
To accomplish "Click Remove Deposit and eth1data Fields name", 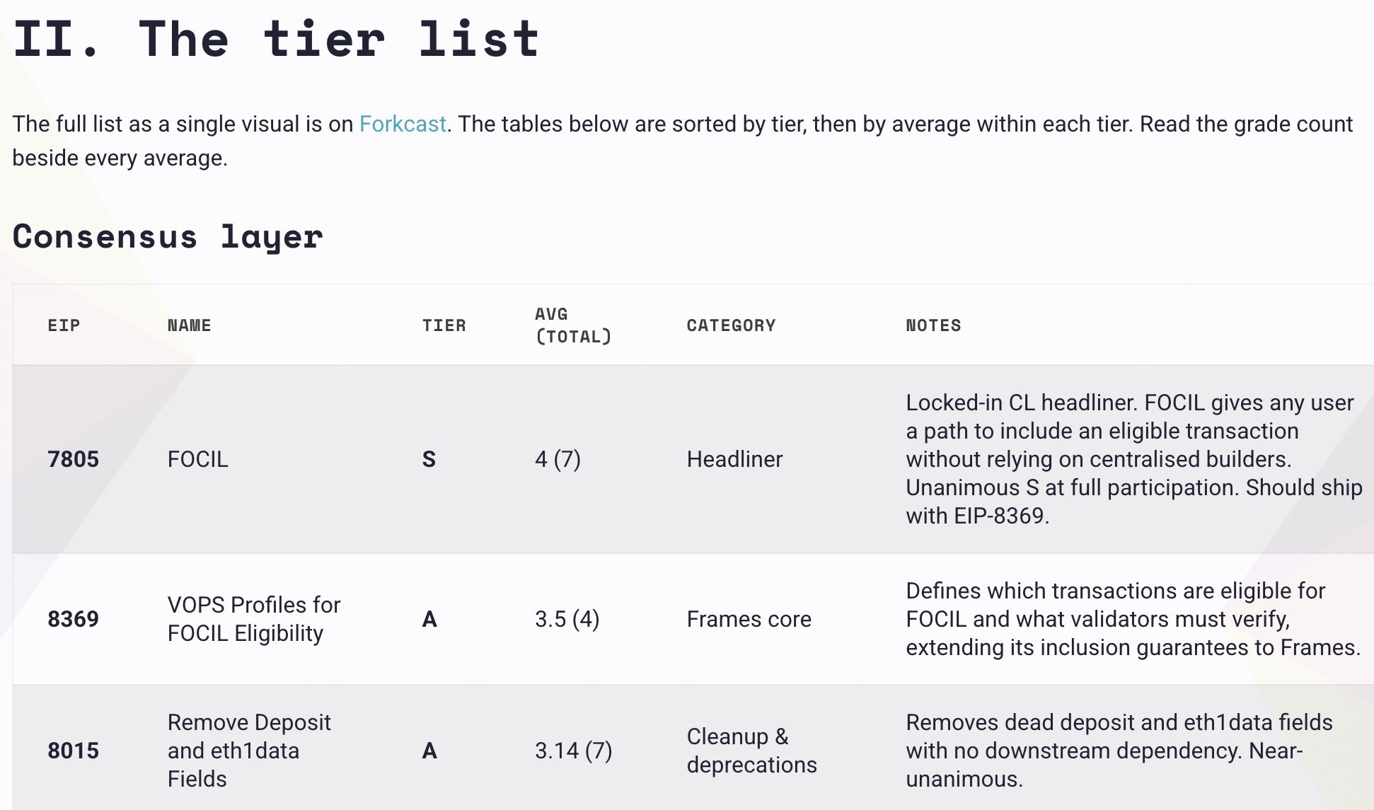I will point(248,751).
